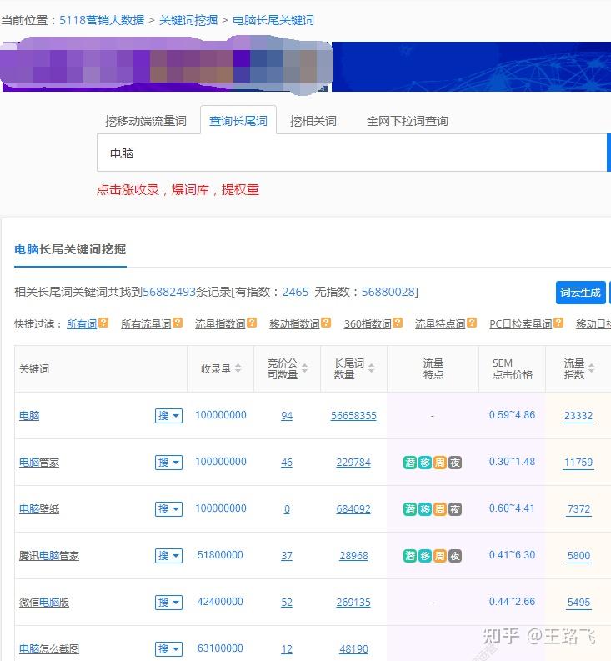Sort table by 流量指数 column arrows
The image size is (611, 661).
pos(592,368)
